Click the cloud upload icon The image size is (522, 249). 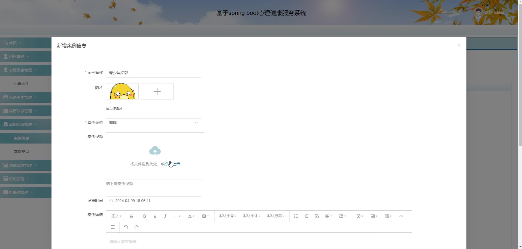point(155,151)
